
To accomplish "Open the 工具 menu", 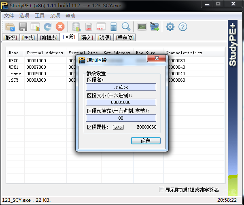I will click(40, 15).
